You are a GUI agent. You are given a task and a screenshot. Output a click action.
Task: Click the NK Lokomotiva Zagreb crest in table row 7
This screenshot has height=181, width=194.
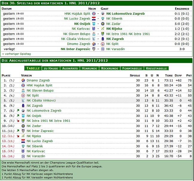click(23, 111)
